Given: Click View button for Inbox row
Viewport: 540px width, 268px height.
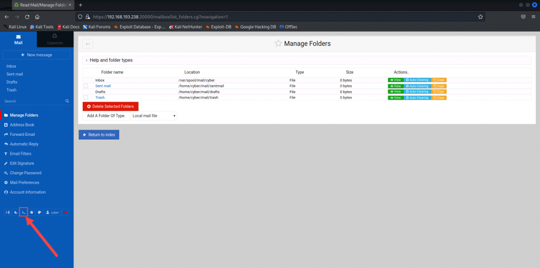Looking at the screenshot, I should pyautogui.click(x=396, y=80).
